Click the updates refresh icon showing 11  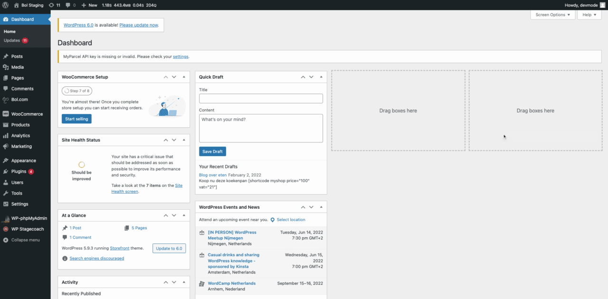coord(52,5)
